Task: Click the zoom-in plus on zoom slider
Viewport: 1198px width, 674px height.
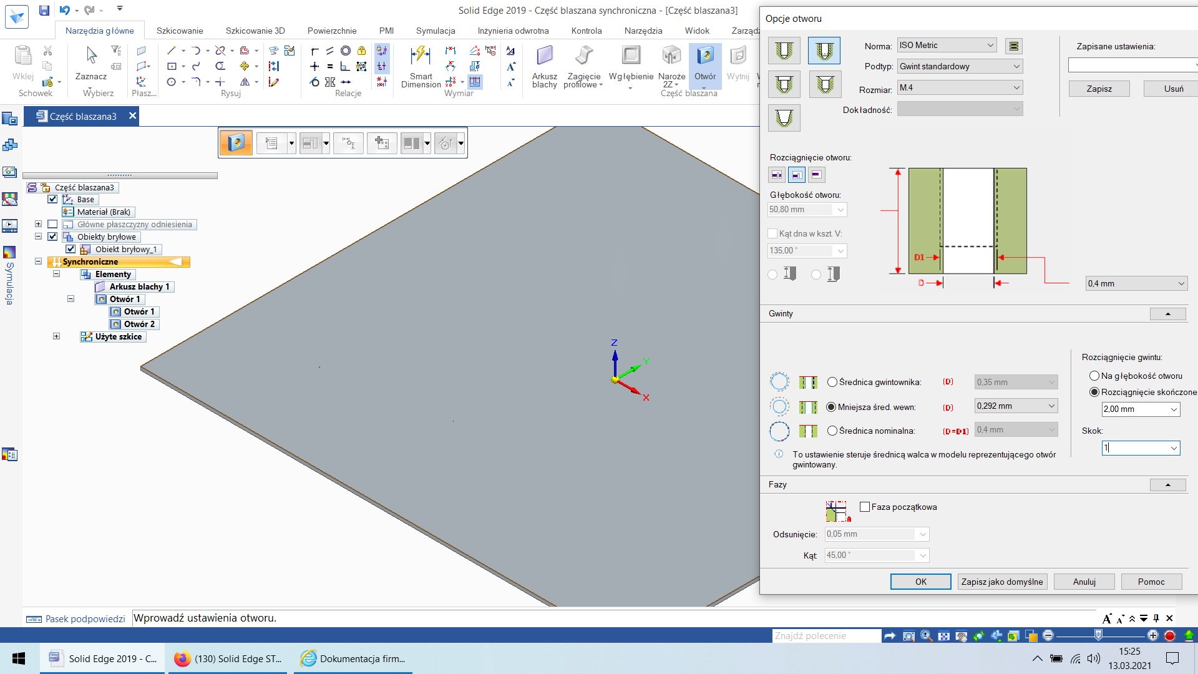Action: point(1152,636)
